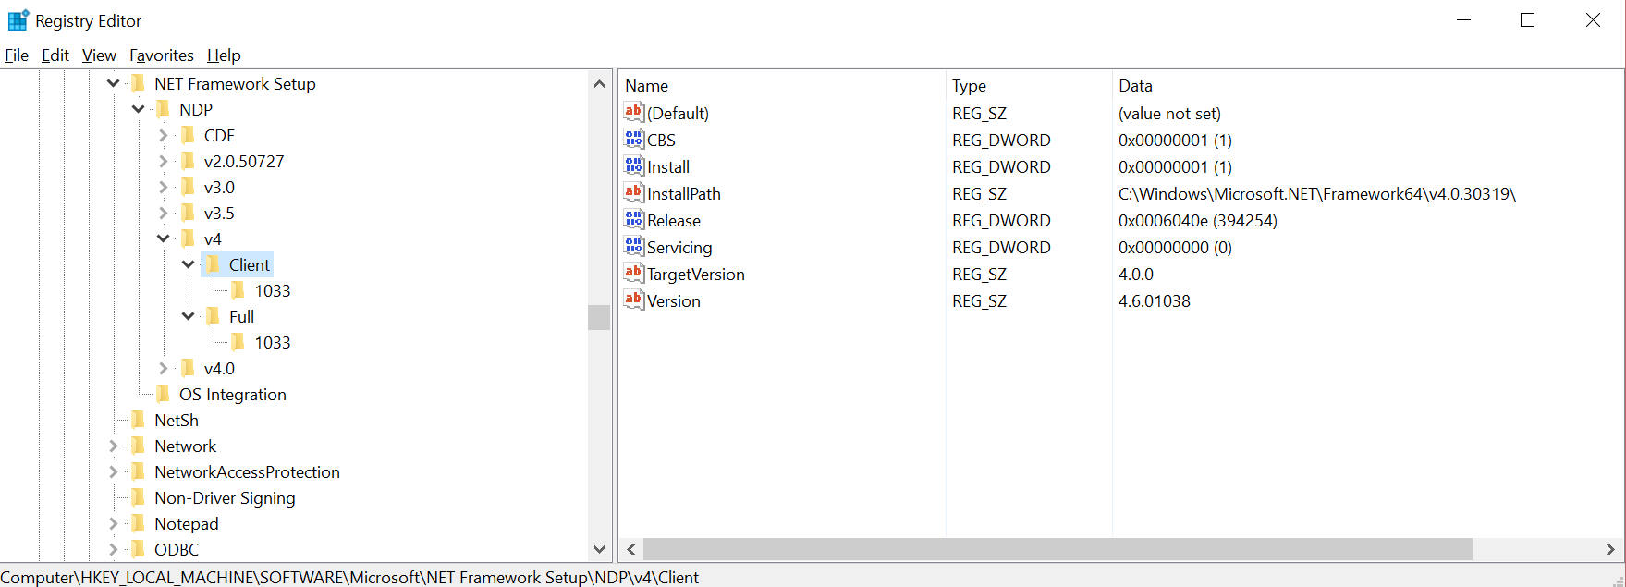Select the 1033 key under Client
Screen dimensions: 1626x587
point(273,290)
